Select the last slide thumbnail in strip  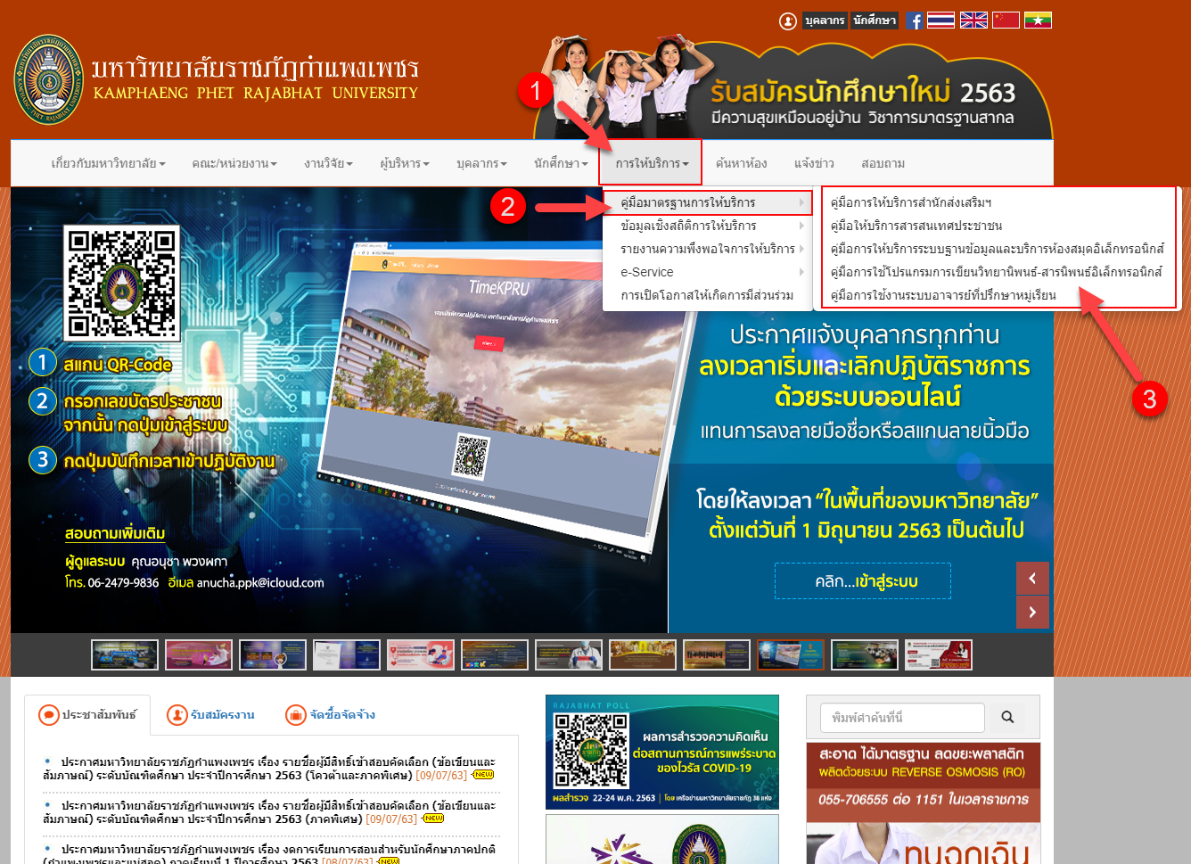pos(939,654)
